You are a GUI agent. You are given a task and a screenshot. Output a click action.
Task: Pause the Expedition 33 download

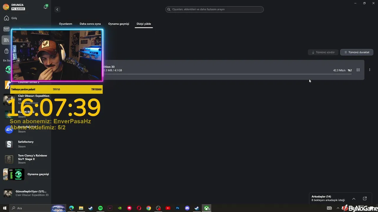(358, 70)
